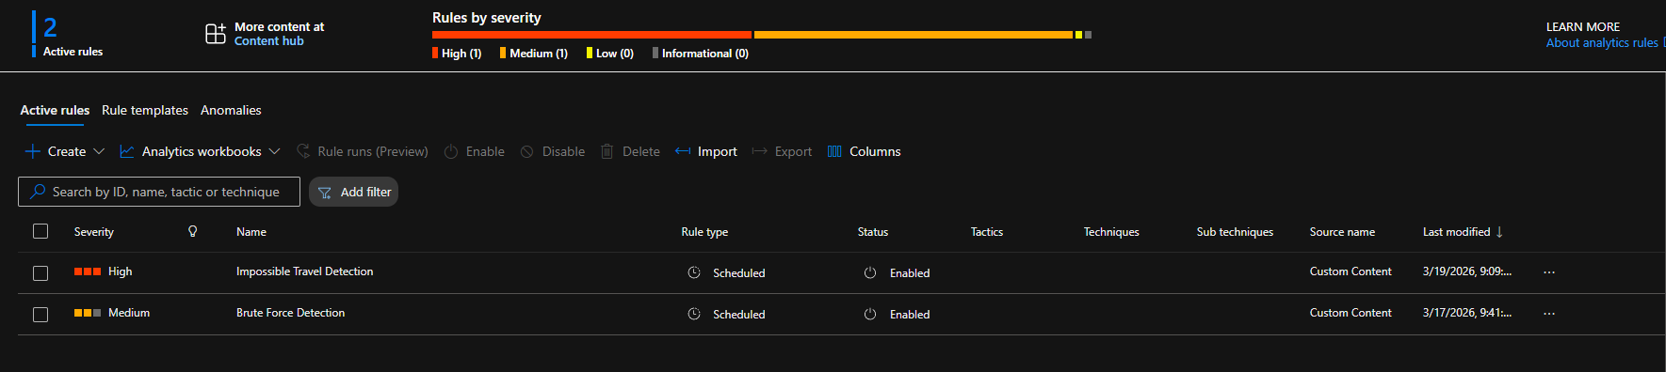Click the Informational (0) legend swatch
The height and width of the screenshot is (372, 1666).
(655, 53)
